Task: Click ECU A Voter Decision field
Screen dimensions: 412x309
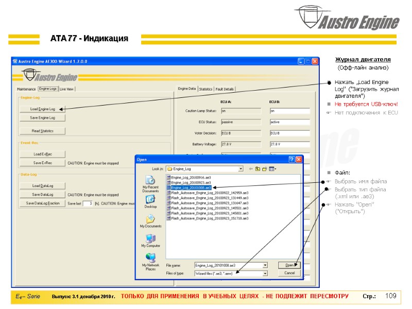Action: coord(241,133)
